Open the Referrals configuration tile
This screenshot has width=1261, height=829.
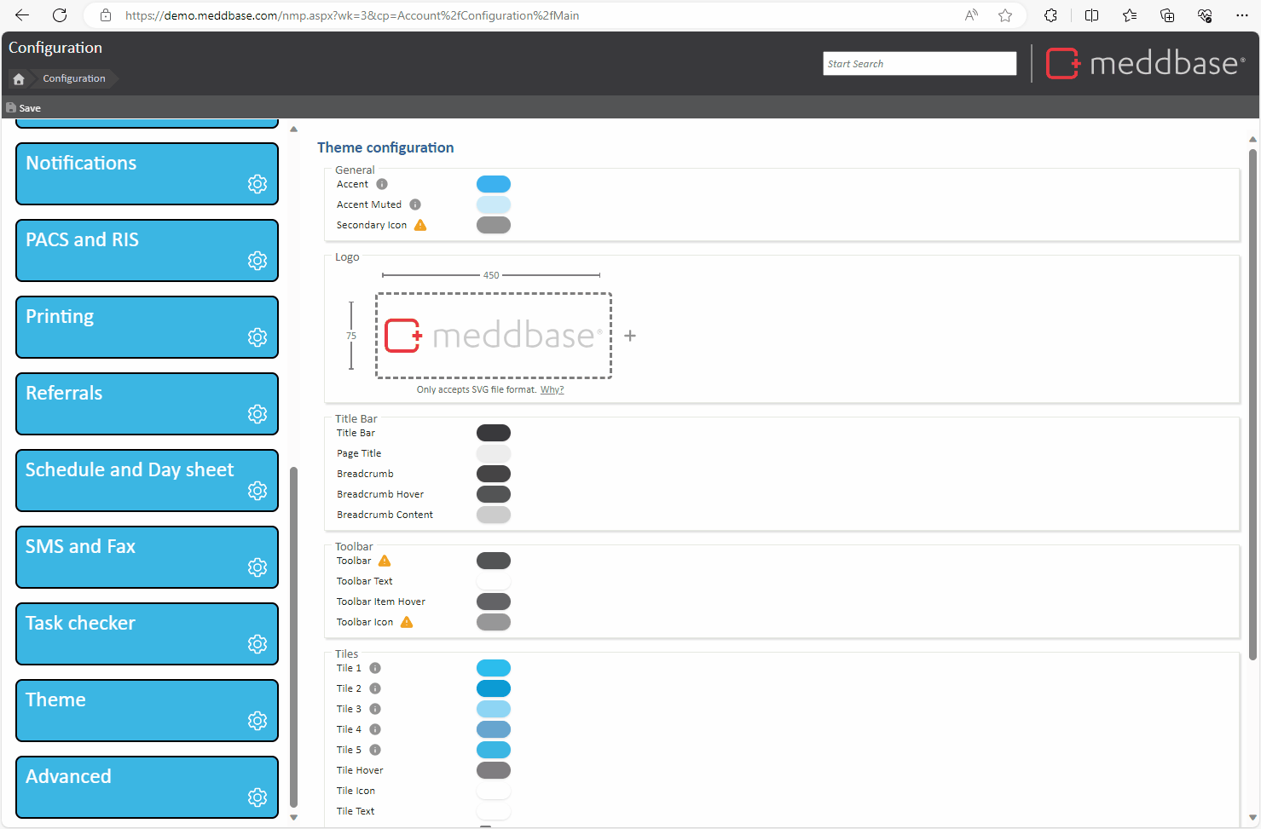pyautogui.click(x=147, y=403)
